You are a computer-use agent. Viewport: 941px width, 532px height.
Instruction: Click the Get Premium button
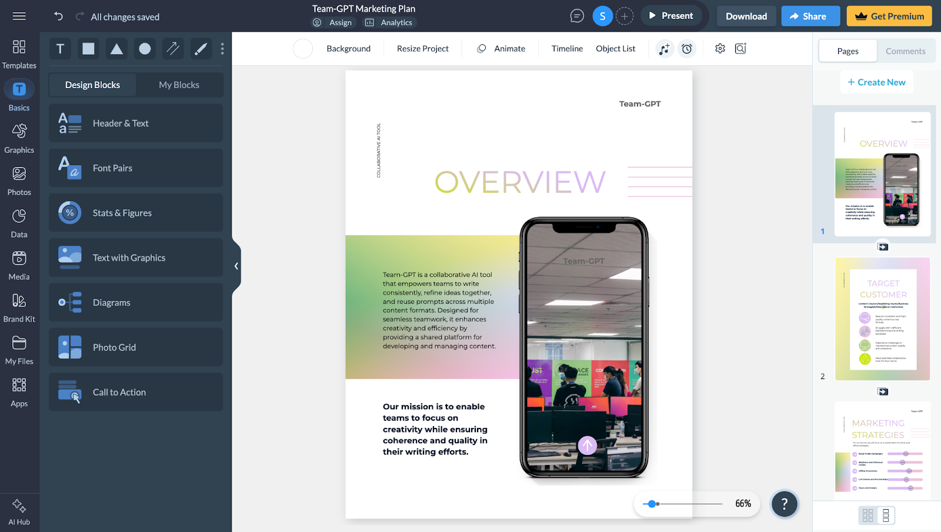click(x=889, y=16)
